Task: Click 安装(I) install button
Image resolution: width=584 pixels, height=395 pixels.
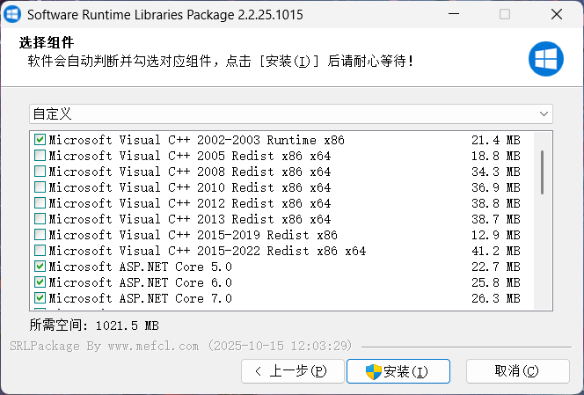Action: 398,371
